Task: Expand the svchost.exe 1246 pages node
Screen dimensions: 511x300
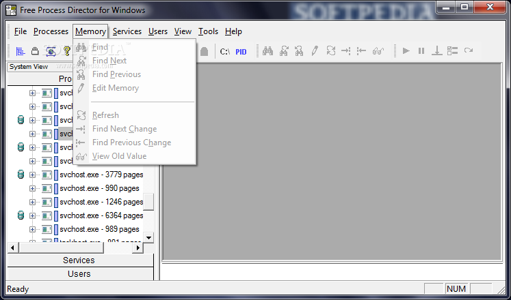Action: coord(32,202)
